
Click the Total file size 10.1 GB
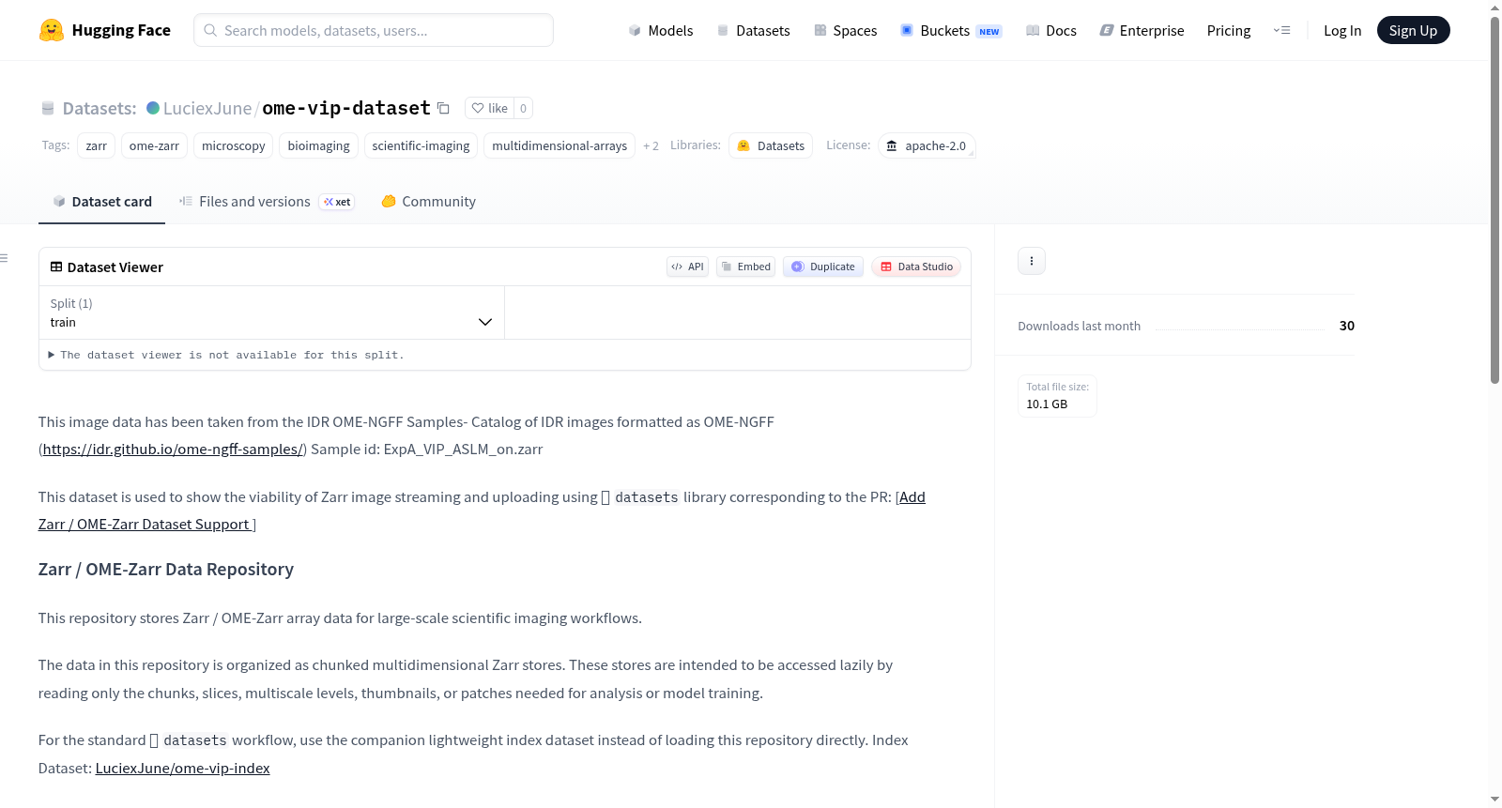click(1057, 395)
